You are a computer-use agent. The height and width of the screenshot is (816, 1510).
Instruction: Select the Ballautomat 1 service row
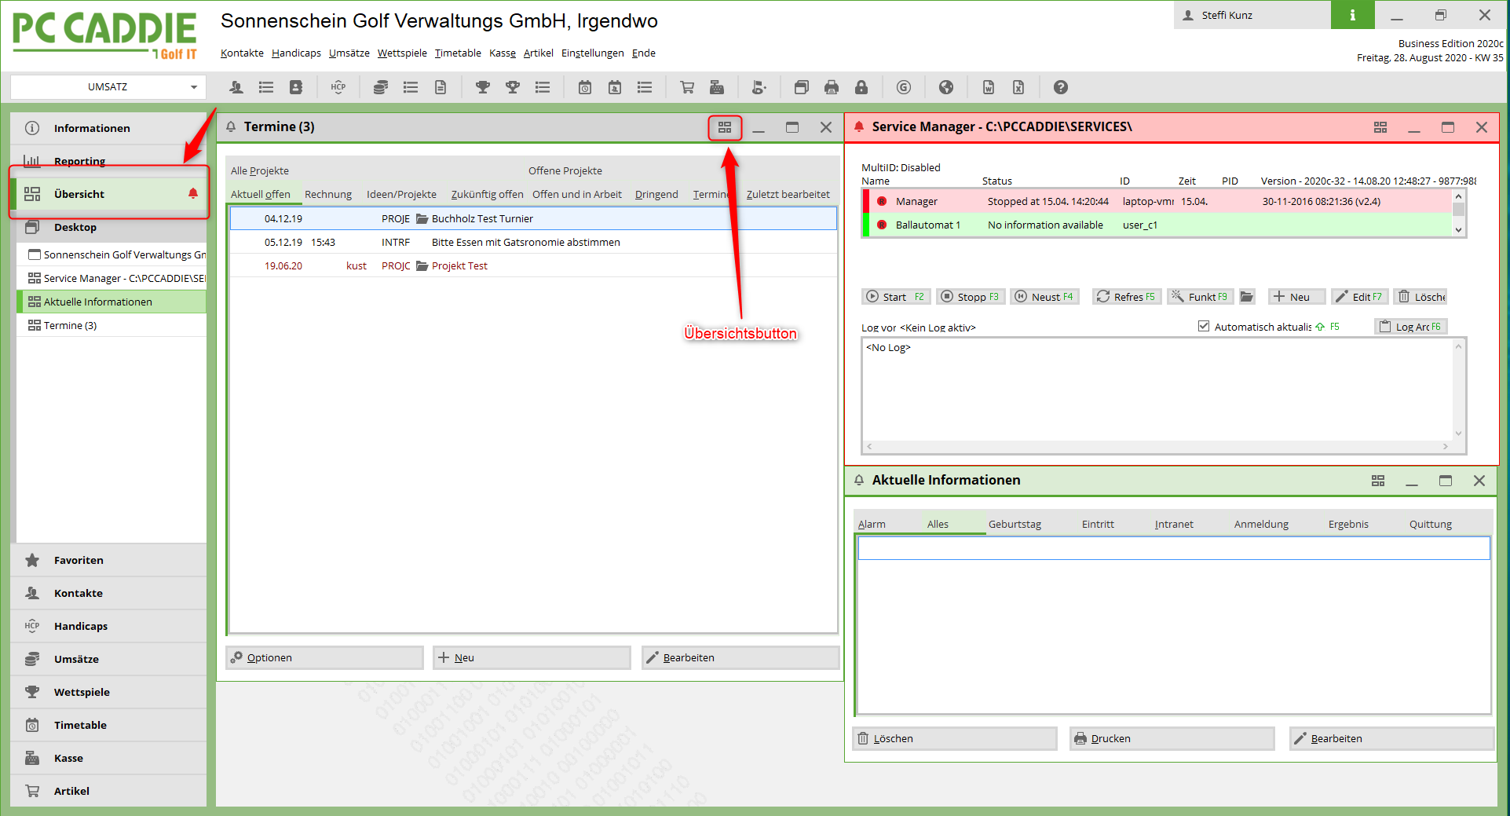(x=1158, y=225)
